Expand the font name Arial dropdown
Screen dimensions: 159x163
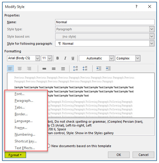point(38,58)
